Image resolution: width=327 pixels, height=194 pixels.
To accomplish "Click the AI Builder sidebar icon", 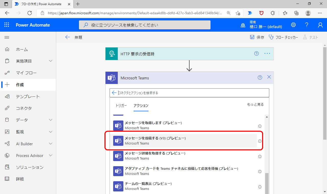I will pos(7,144).
